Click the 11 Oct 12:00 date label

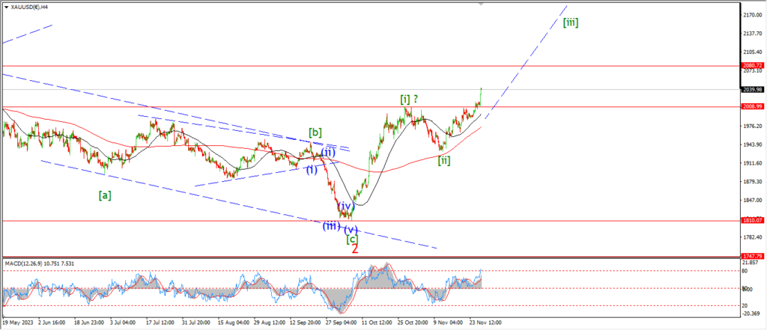(375, 323)
